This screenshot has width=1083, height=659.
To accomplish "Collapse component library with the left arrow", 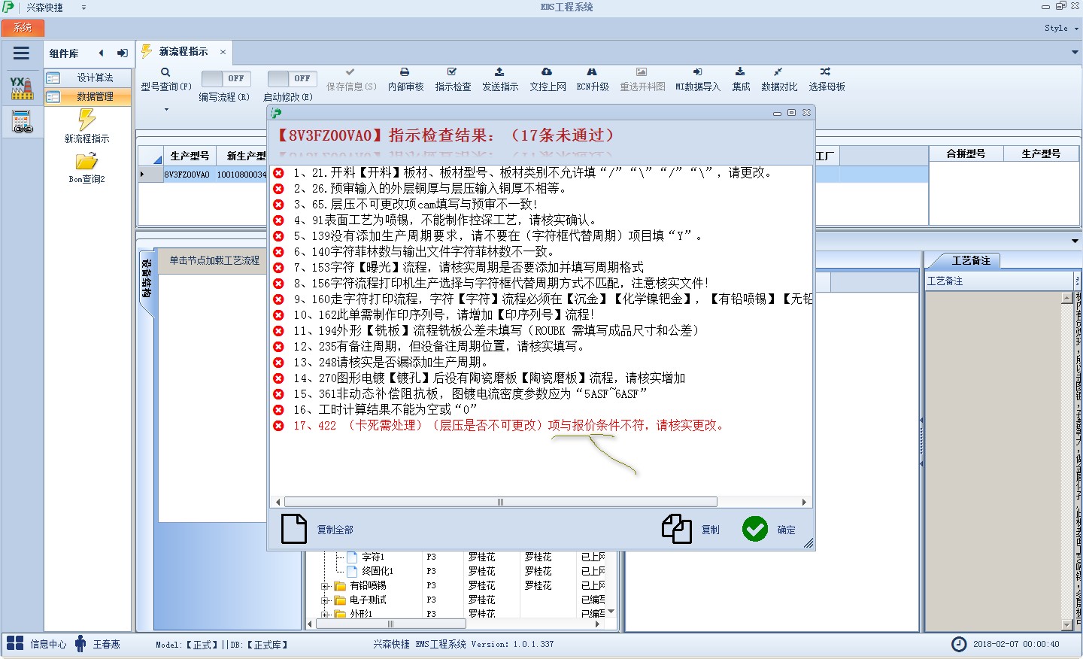I will (x=101, y=53).
